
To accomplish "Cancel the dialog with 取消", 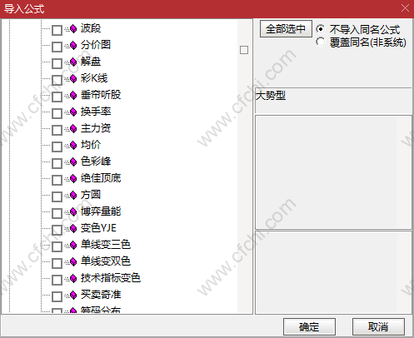I will (378, 327).
